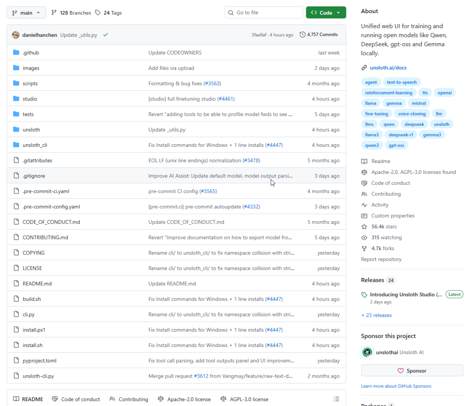Image resolution: width=472 pixels, height=406 pixels.
Task: Open commit history clock icon
Action: coord(302,35)
